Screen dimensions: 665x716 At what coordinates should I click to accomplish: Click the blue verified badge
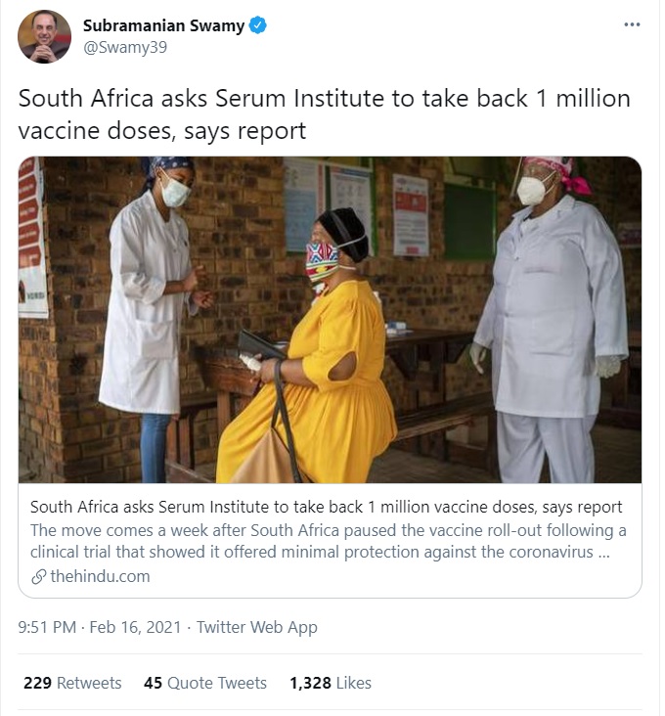[x=258, y=26]
